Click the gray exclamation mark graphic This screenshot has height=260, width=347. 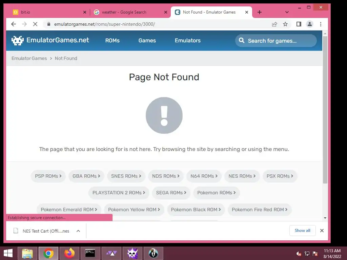point(164,115)
